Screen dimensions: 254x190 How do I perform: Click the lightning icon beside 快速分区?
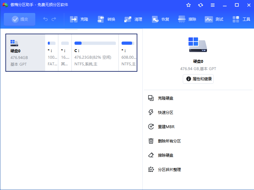point(151,112)
